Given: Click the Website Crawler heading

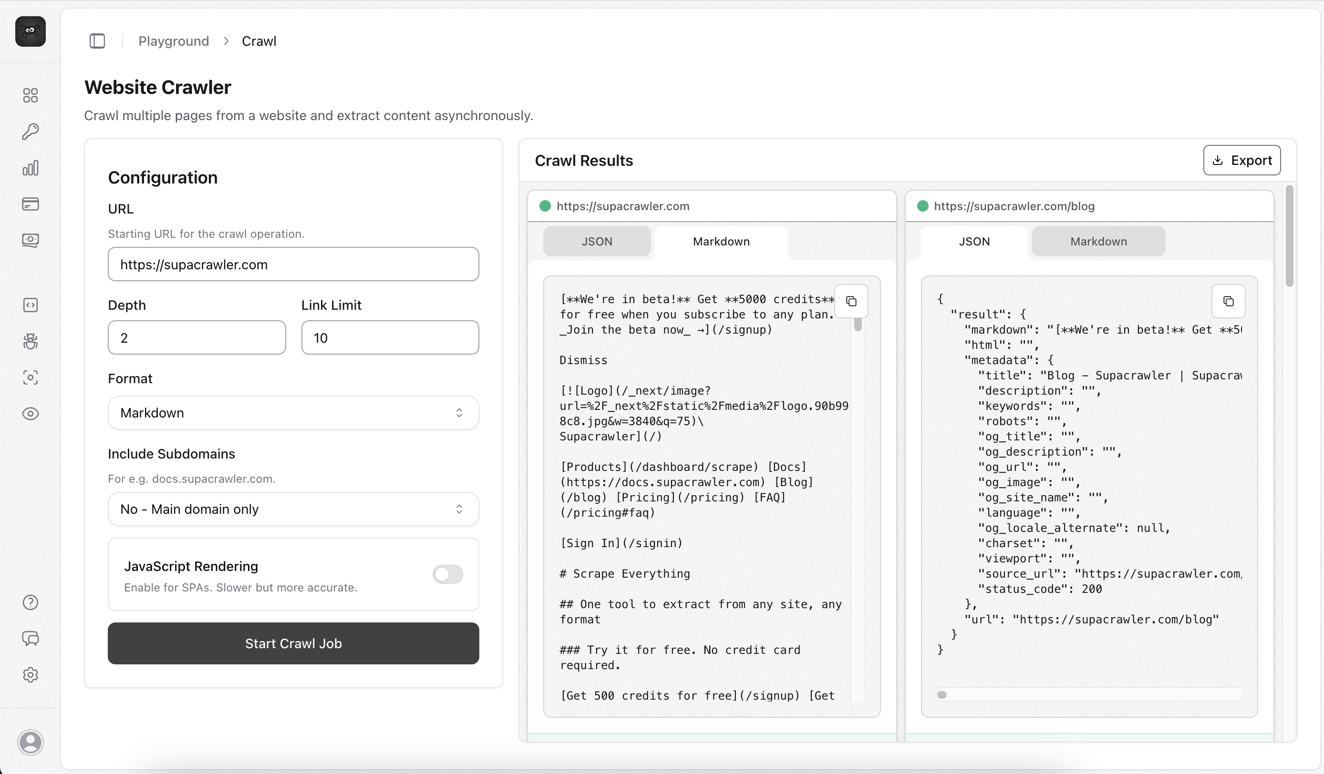Looking at the screenshot, I should (x=157, y=87).
